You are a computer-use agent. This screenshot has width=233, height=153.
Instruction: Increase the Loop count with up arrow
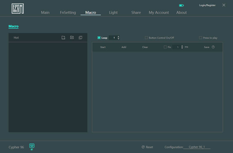click(x=119, y=36)
